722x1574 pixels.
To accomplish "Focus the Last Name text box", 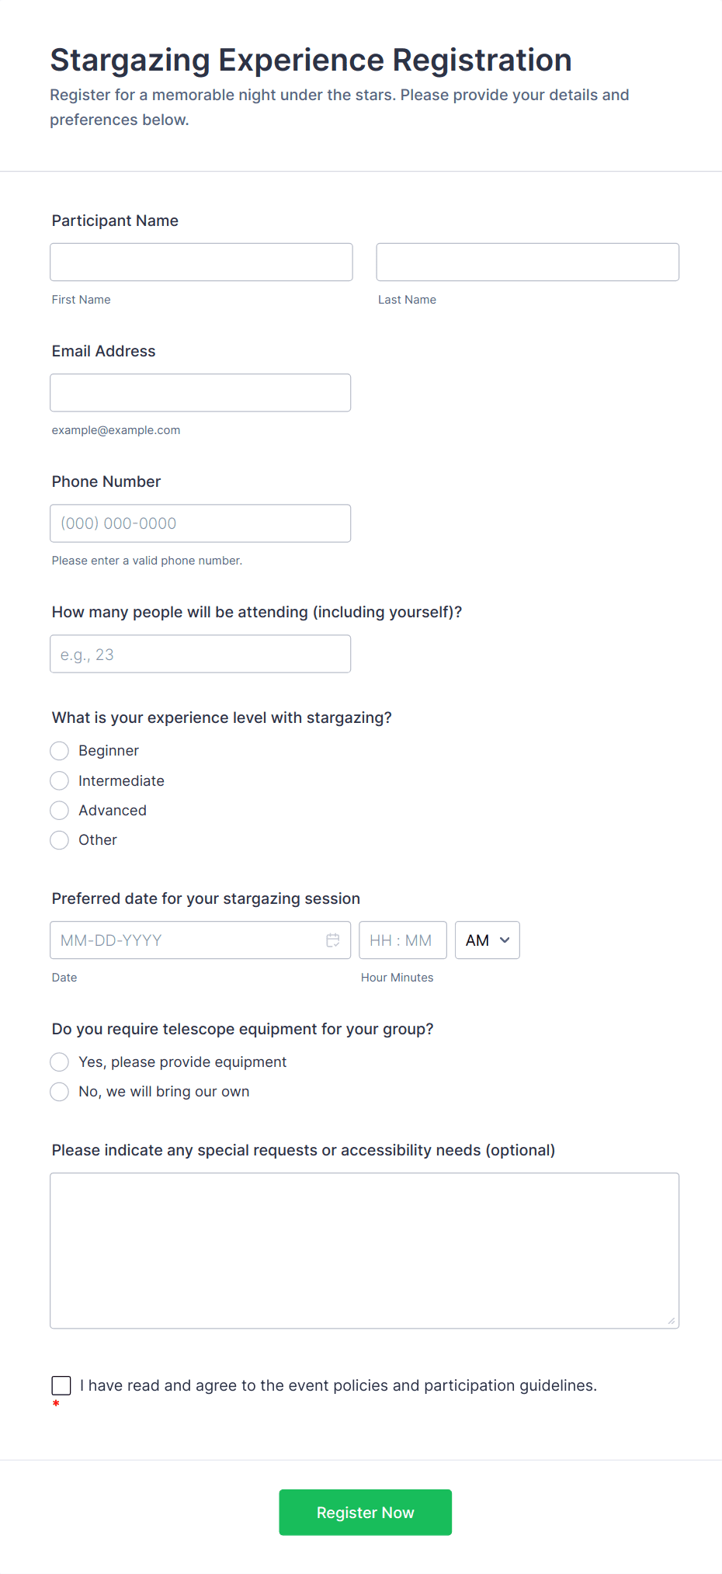I will (527, 262).
